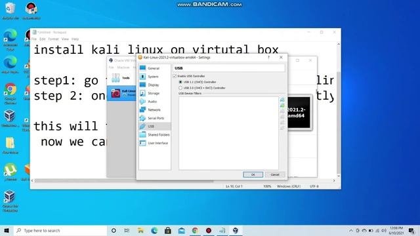Click inside USB Device Filters list
420x236 pixels.
tap(228, 133)
